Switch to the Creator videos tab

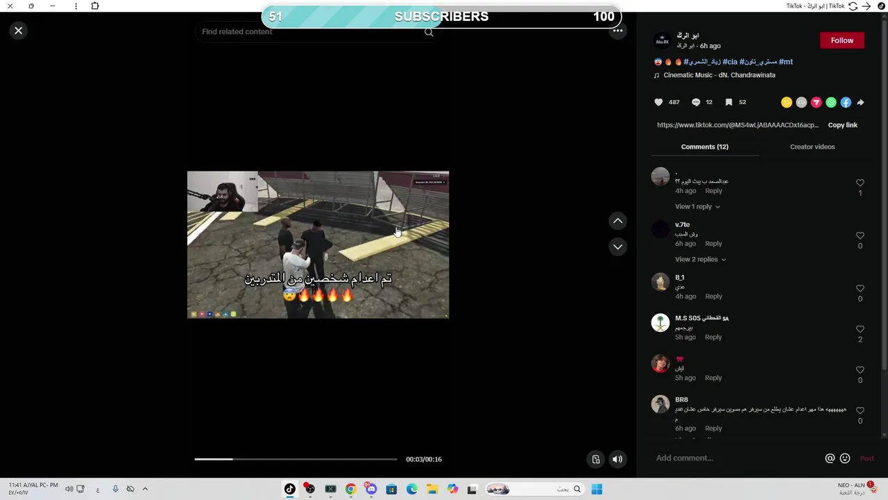(812, 147)
